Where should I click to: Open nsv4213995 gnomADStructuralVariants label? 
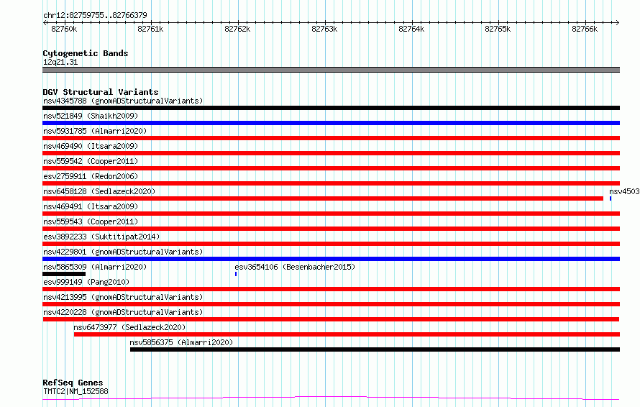pyautogui.click(x=123, y=297)
